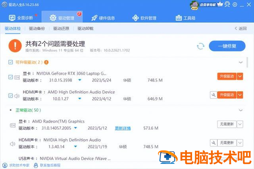Collapse the 可升级驱动 section chevron

[x=241, y=62]
